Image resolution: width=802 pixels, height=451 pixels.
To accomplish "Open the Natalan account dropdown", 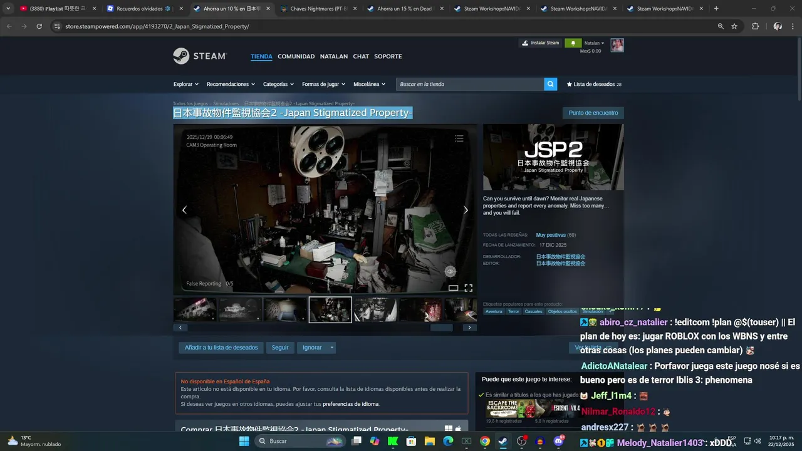I will coord(594,43).
